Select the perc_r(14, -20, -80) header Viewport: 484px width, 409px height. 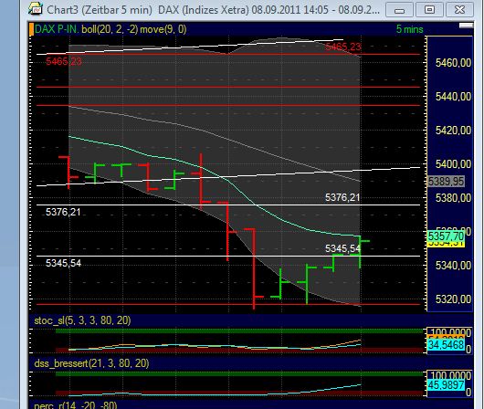pos(76,405)
